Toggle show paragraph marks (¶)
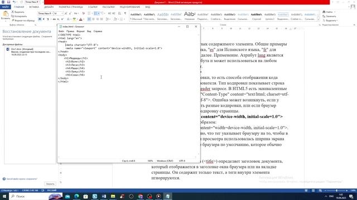Screen dimensions: 357x200 [125, 13]
